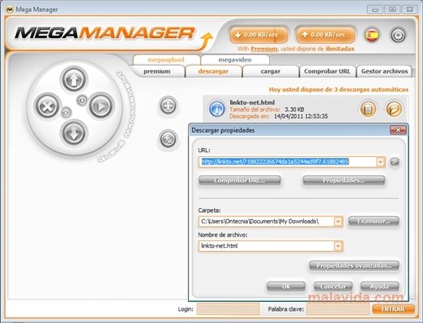
Task: Select the linkto-net.html file name text
Action: coord(252,103)
